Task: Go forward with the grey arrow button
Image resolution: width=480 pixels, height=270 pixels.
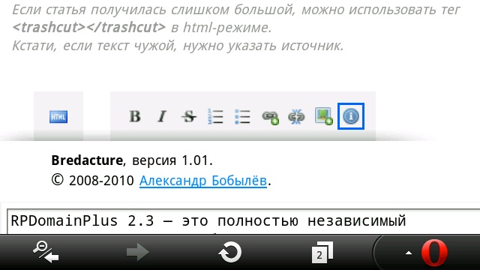Action: 138,252
